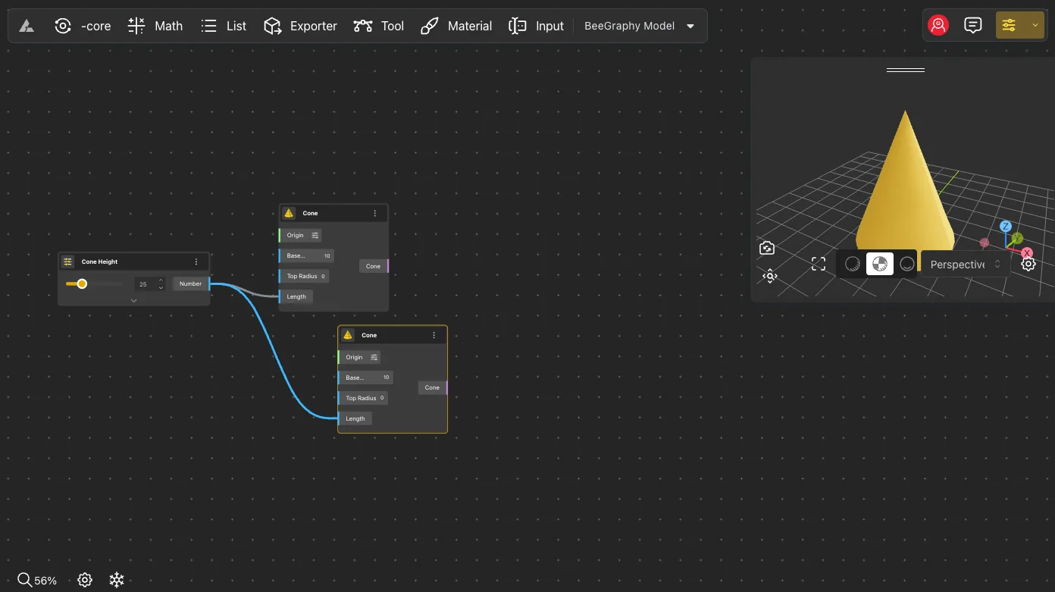
Task: Expand the Cone Height node chevron
Action: click(x=134, y=300)
